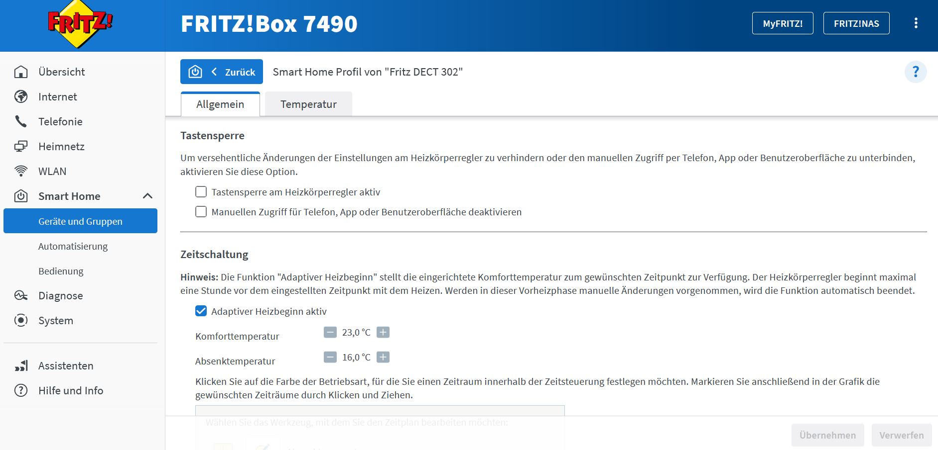The height and width of the screenshot is (450, 938).
Task: Click the Telefonie phone handset icon
Action: pyautogui.click(x=21, y=122)
